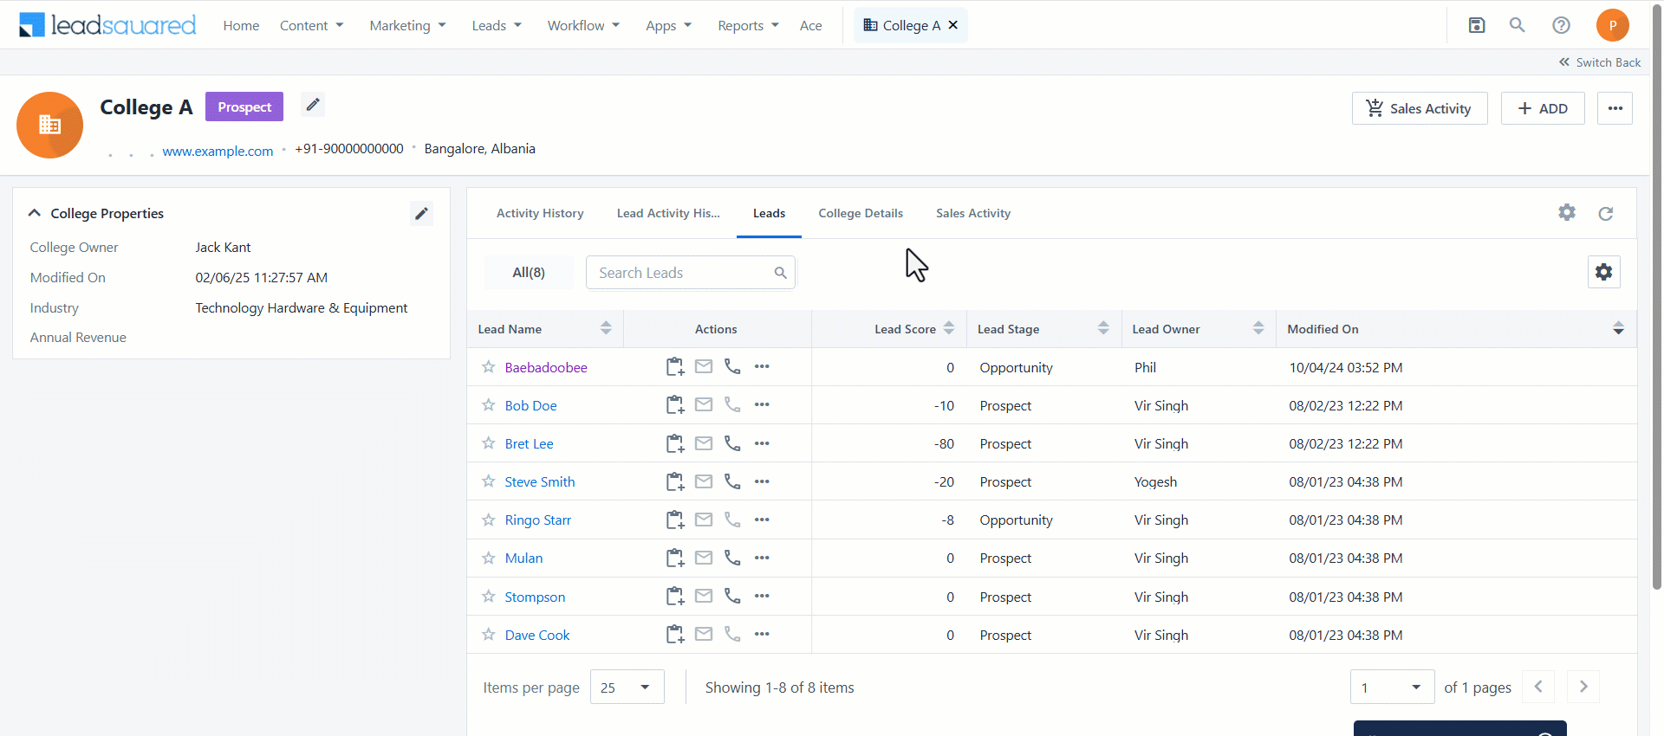Click search magnifier in Search Leads box

pos(780,273)
